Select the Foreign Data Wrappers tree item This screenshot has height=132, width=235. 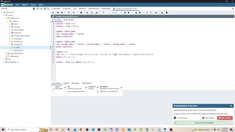click(22, 36)
